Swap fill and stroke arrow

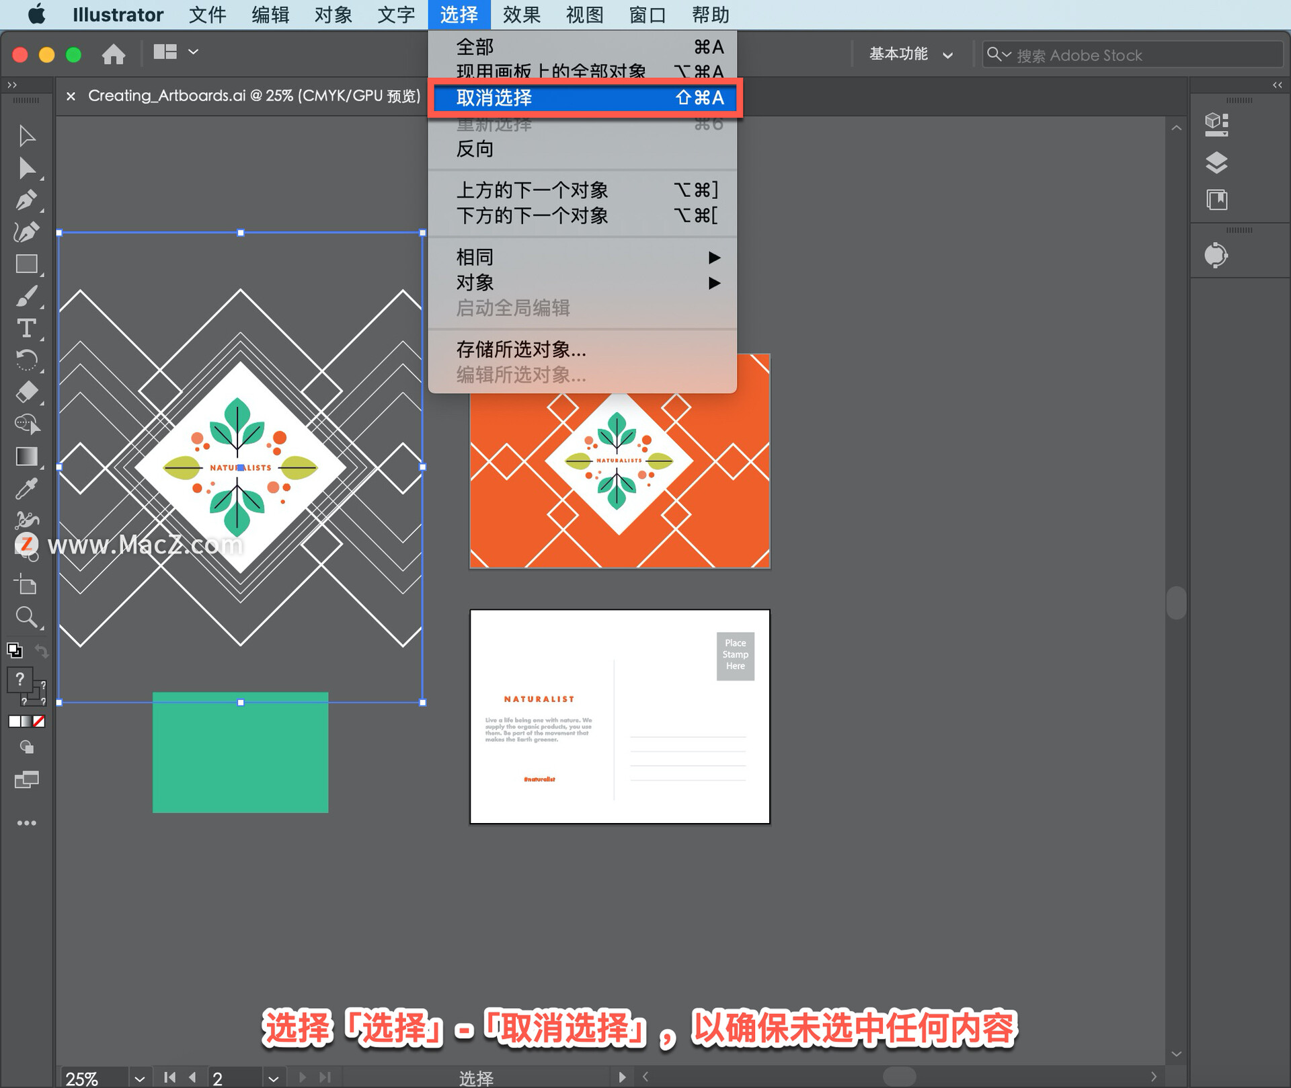42,650
